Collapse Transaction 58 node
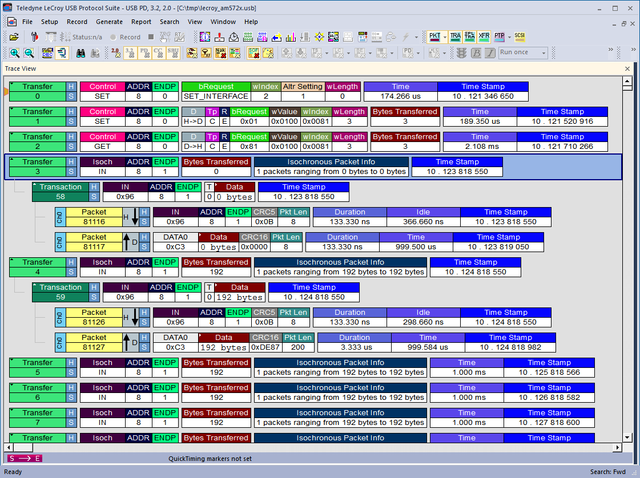This screenshot has width=640, height=478. click(35, 184)
